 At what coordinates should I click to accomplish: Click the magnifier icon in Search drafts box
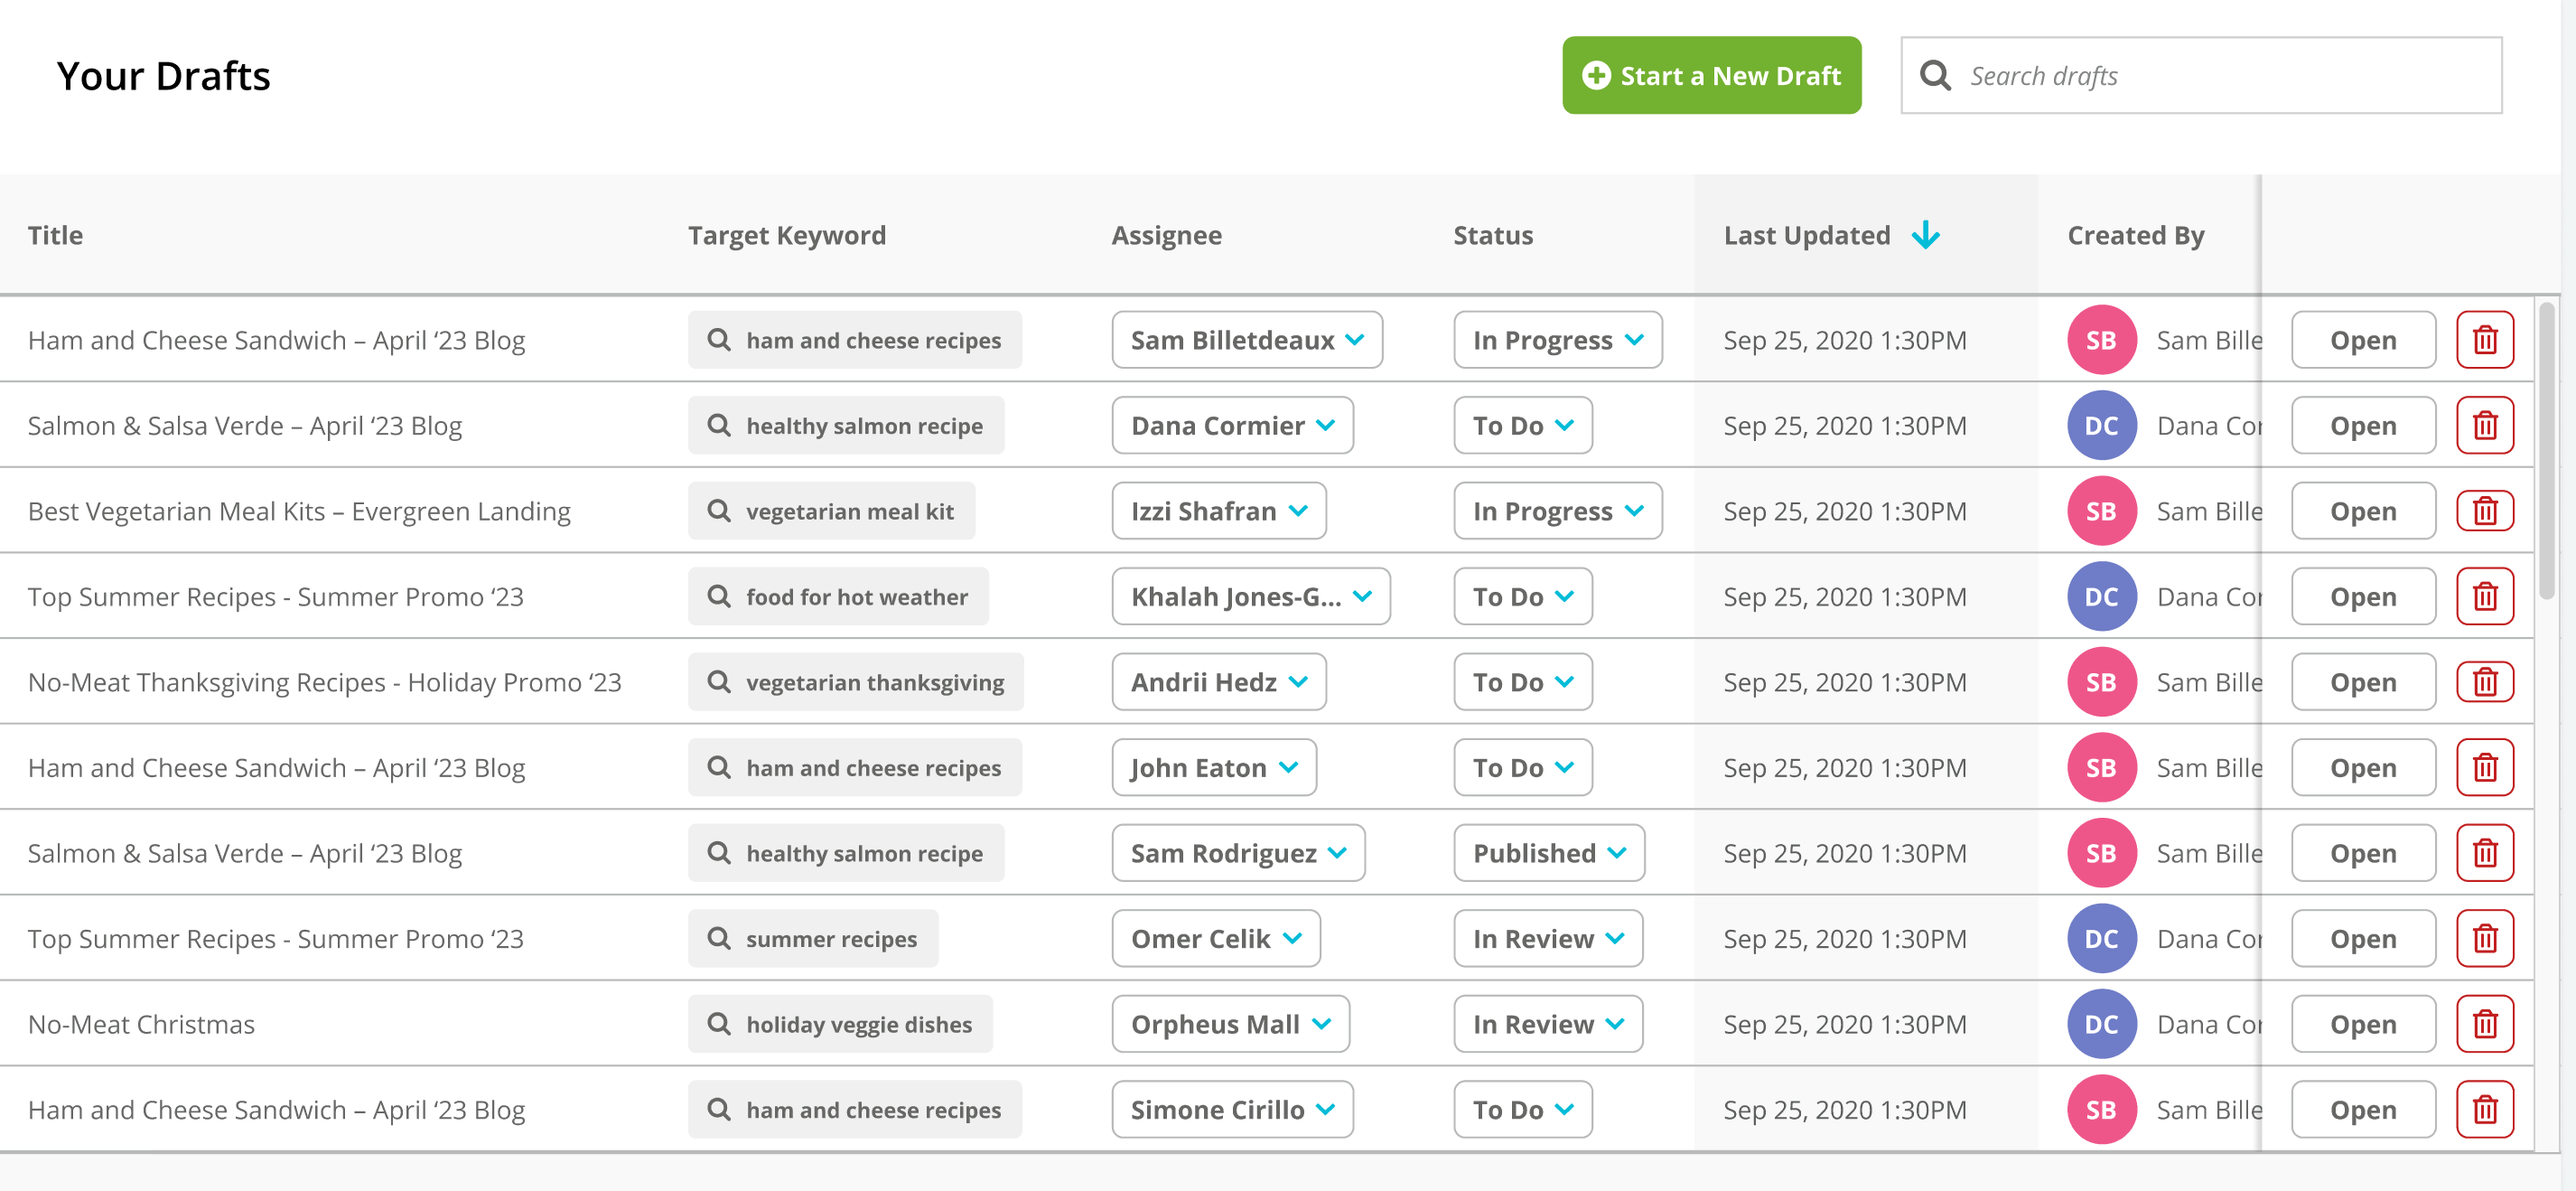pos(1935,75)
